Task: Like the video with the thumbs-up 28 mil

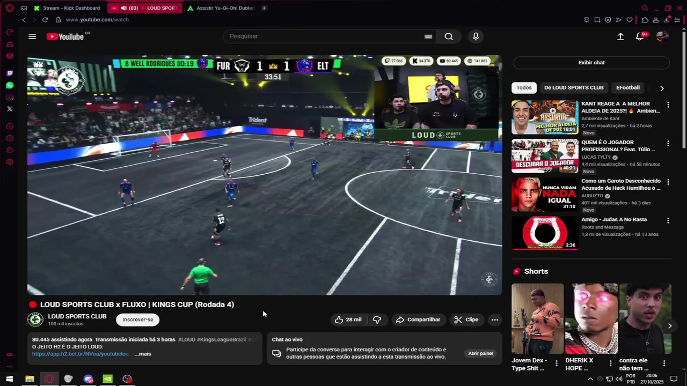Action: click(348, 320)
